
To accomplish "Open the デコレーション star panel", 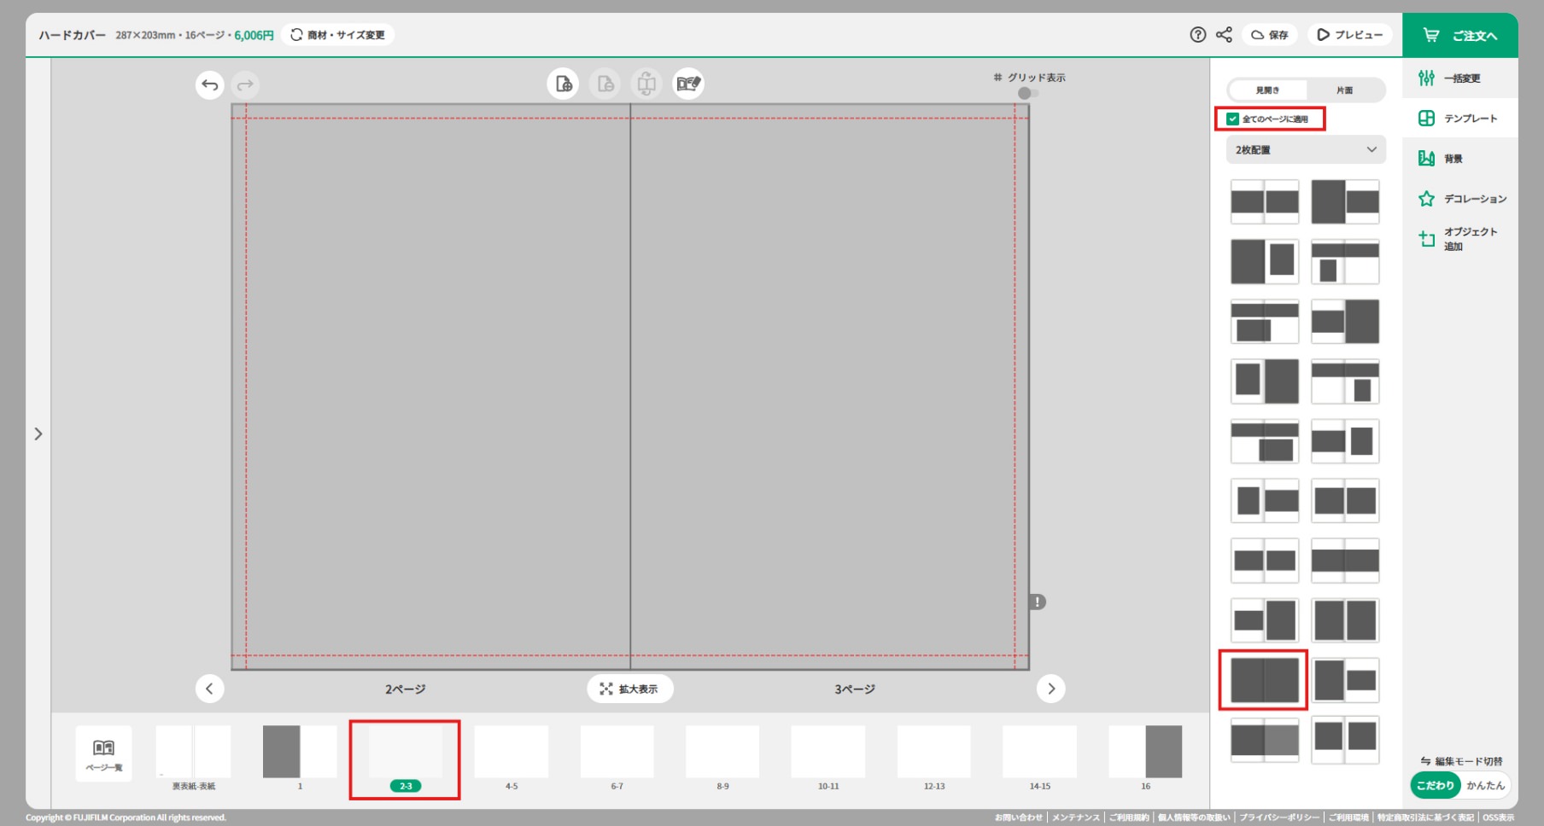I will 1461,199.
